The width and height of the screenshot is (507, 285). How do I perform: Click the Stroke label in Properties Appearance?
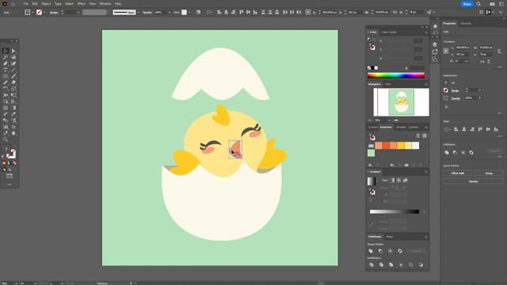(x=456, y=91)
